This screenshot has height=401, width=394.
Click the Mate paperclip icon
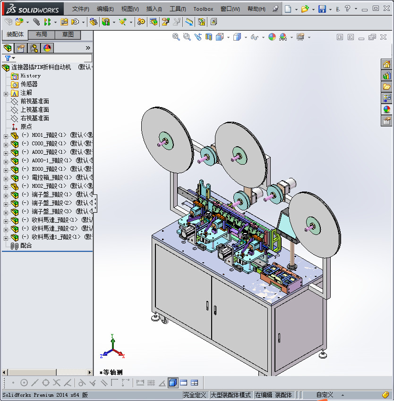click(x=36, y=22)
